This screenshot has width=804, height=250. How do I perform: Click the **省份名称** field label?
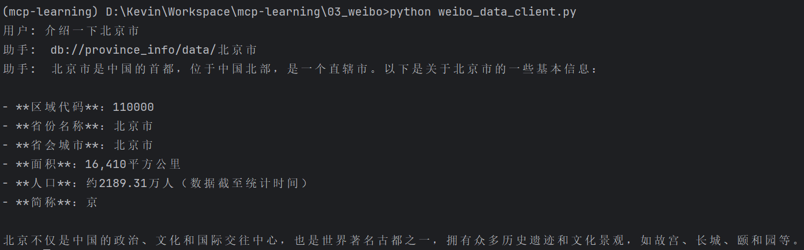click(57, 126)
